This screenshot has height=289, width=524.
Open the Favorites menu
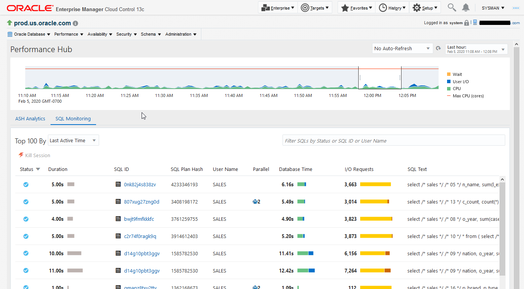point(356,8)
